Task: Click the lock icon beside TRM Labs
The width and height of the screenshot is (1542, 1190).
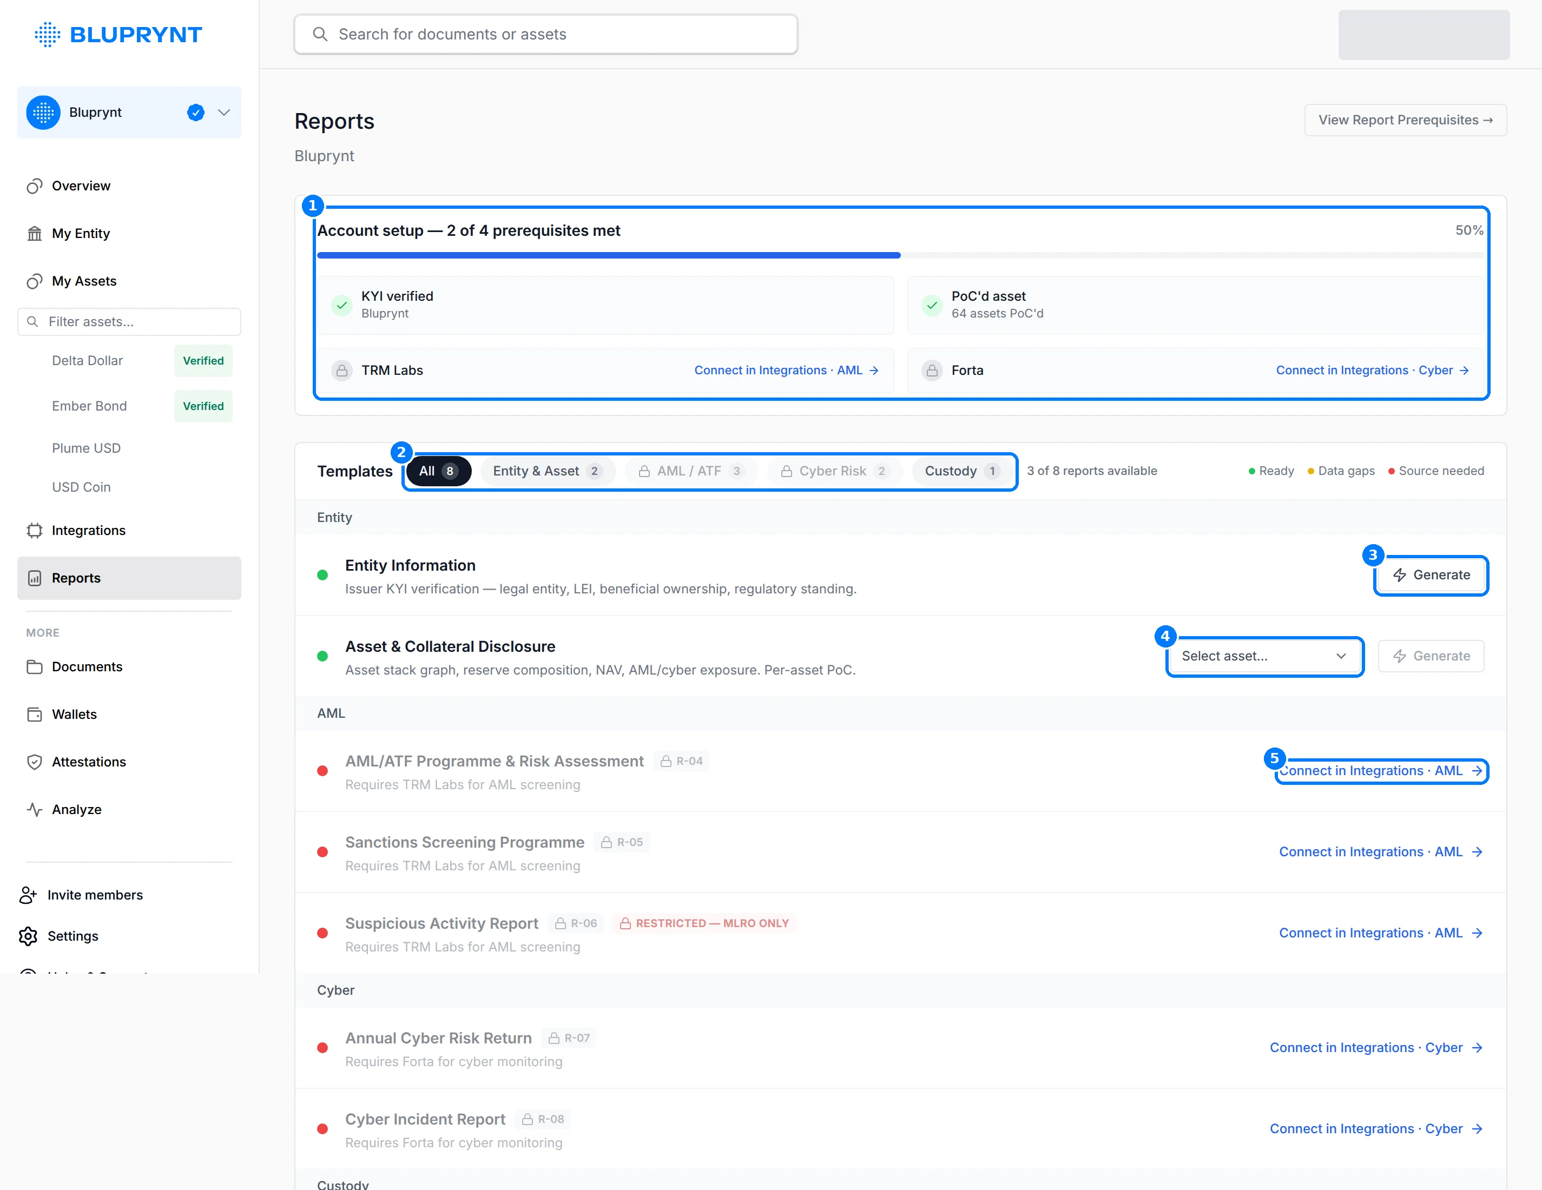Action: (x=342, y=371)
